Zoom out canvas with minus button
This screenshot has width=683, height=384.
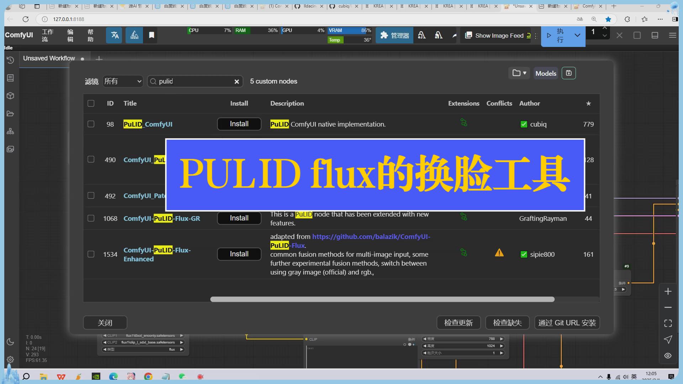pyautogui.click(x=668, y=307)
